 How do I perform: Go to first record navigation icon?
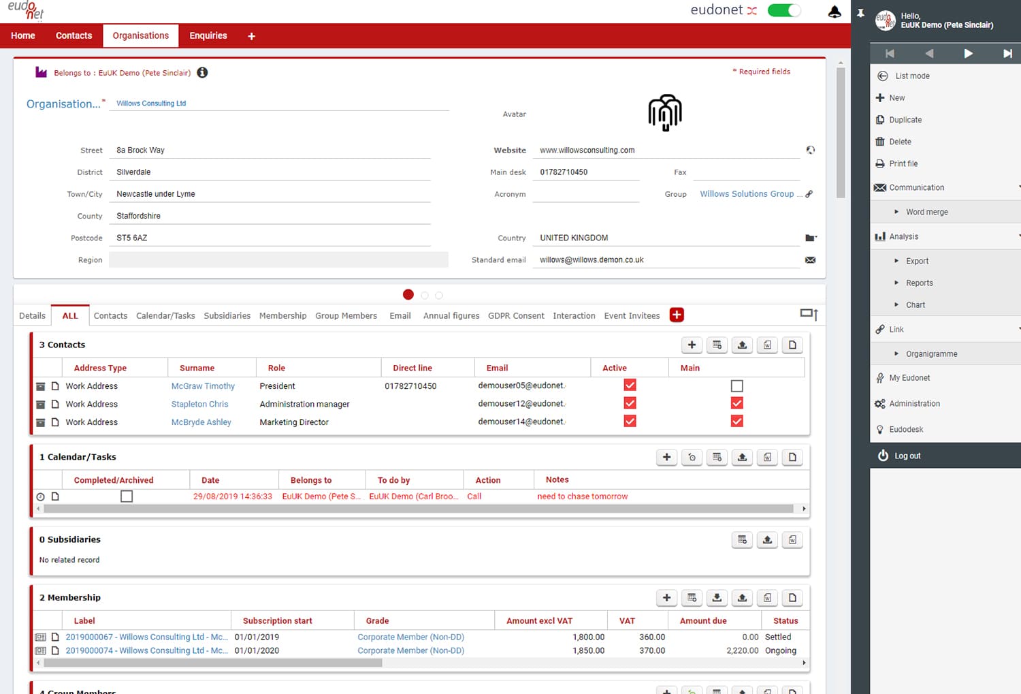coord(890,53)
